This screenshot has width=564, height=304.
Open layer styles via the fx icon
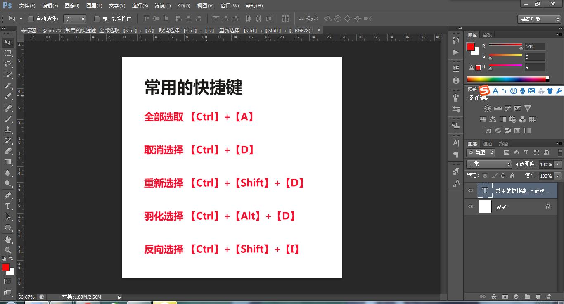[494, 297]
